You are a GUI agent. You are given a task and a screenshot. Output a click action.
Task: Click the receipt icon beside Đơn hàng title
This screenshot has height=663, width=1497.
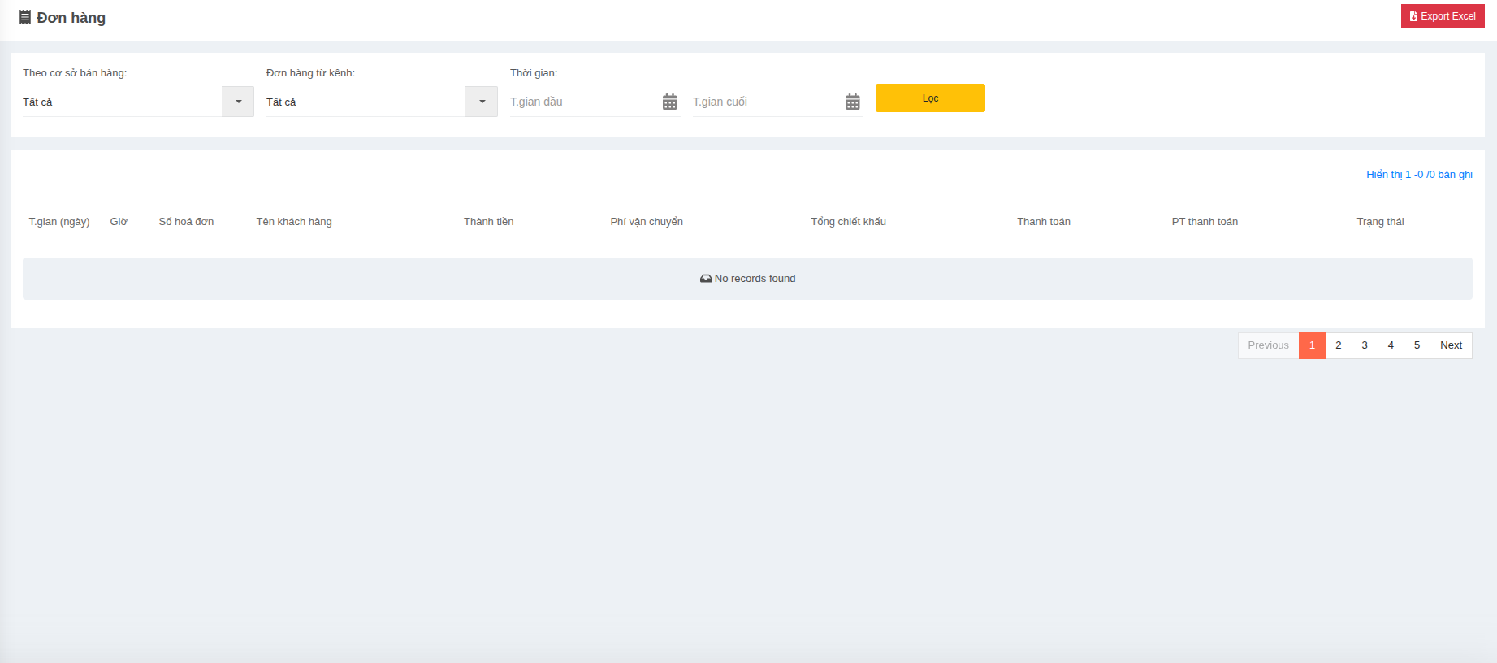(x=25, y=17)
